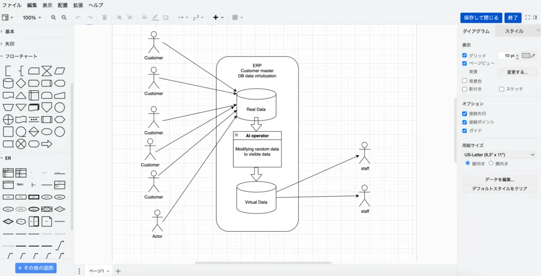Select the diamond decision shape in flowchart palette
The image size is (541, 276).
[21, 83]
